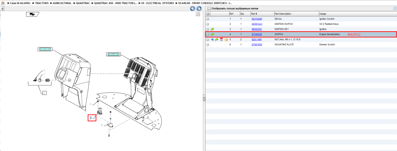Click the pin icon at diagram toolbar left
The width and height of the screenshot is (397, 151).
[x=2, y=8]
